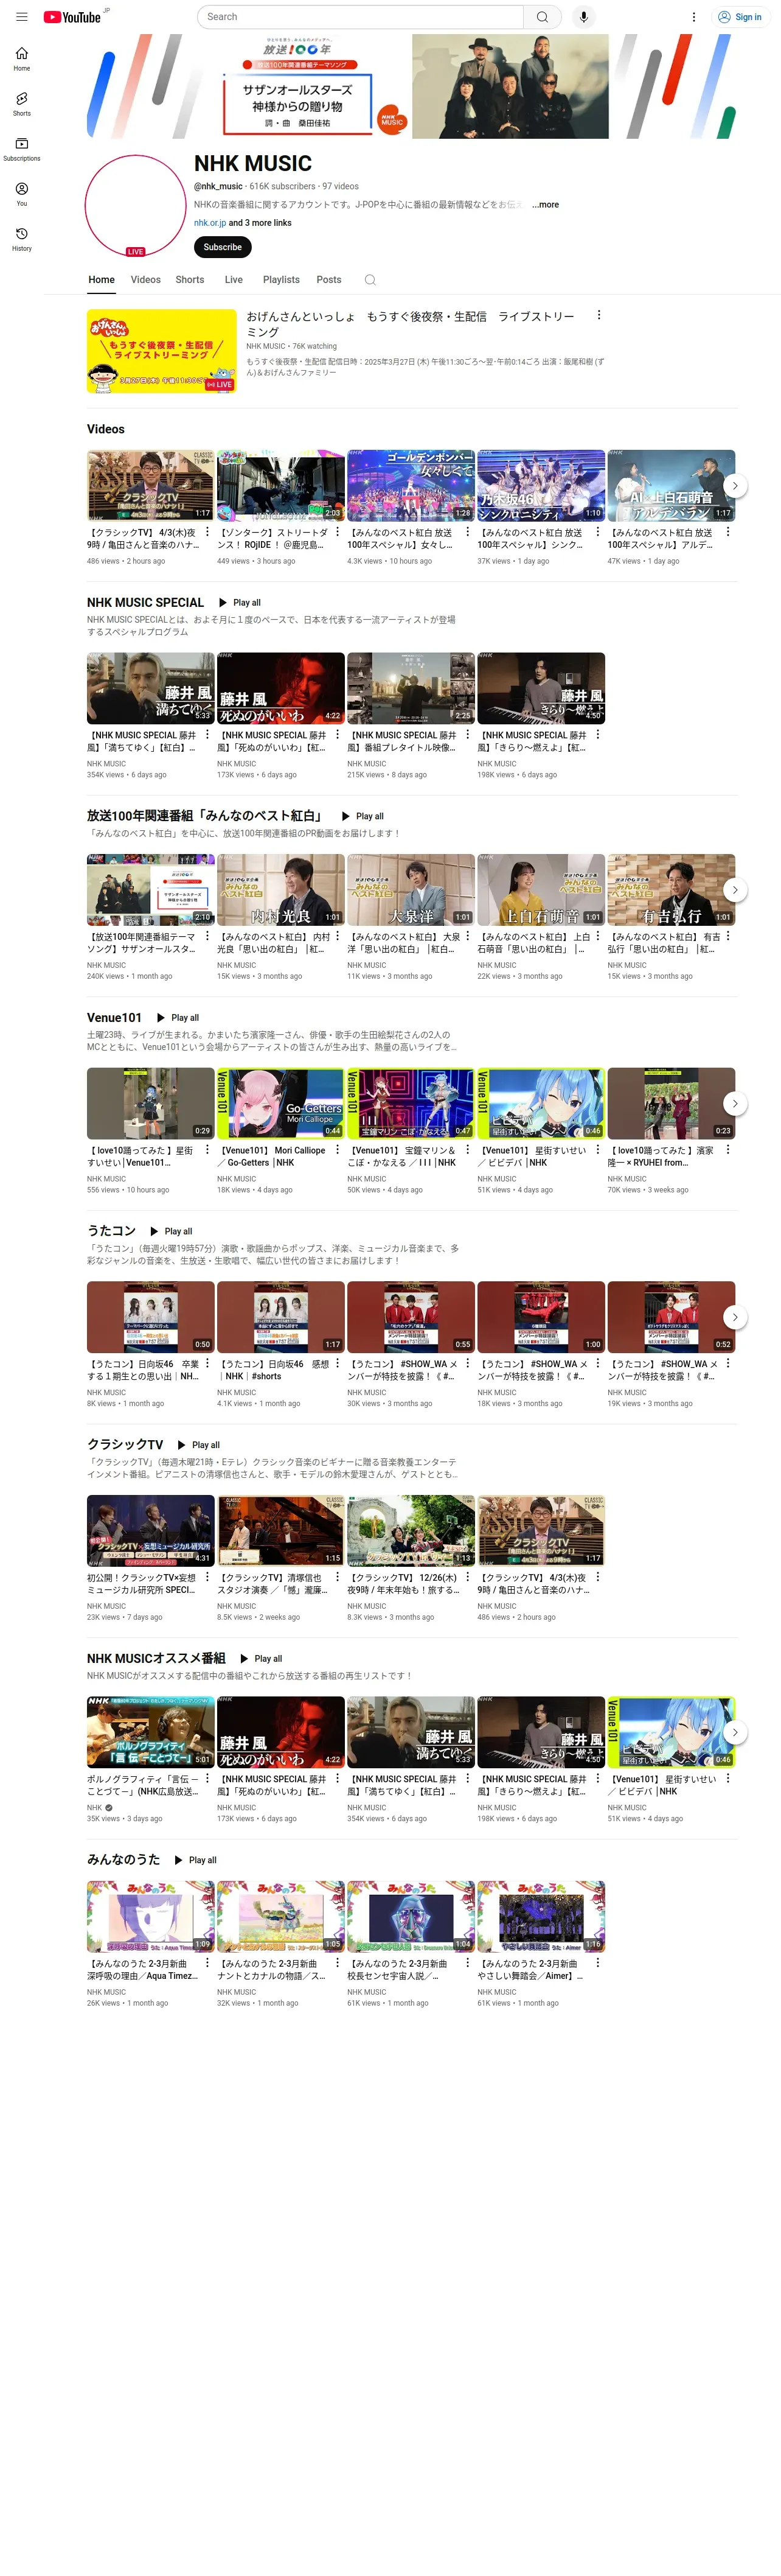Play all うたコン videos

tap(171, 1232)
